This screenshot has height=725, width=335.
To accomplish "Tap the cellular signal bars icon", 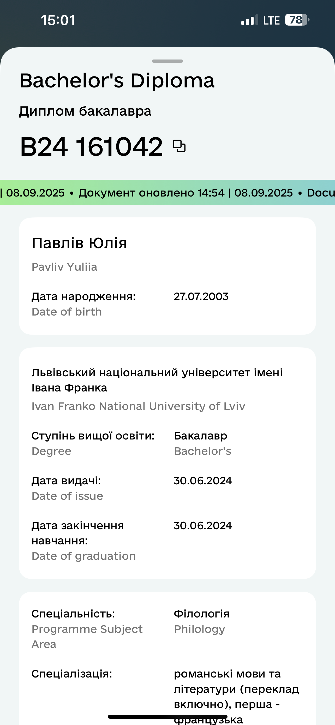I will (249, 20).
